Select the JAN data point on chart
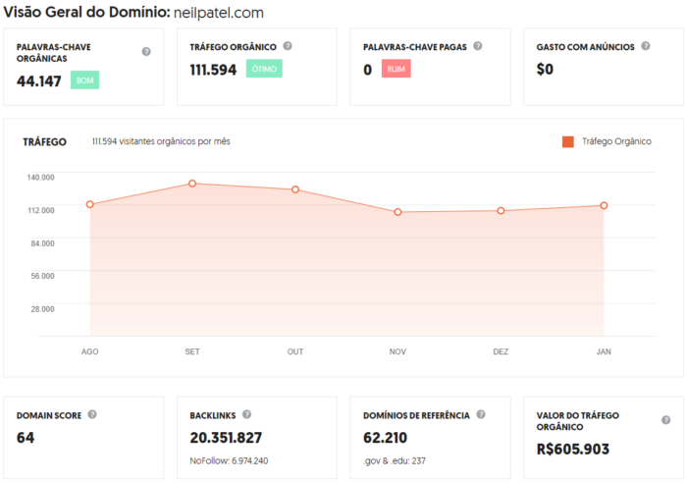Viewport: 687px width, 483px height. 604,205
